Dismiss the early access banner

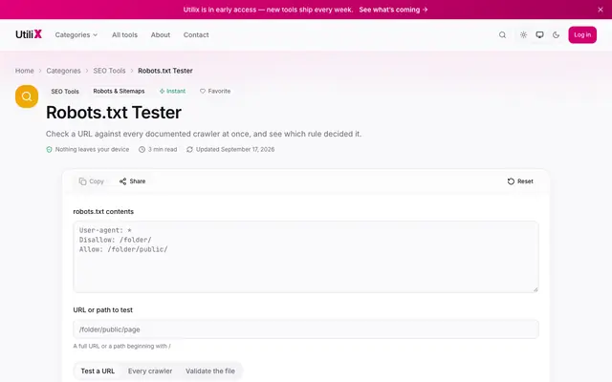pyautogui.click(x=601, y=10)
